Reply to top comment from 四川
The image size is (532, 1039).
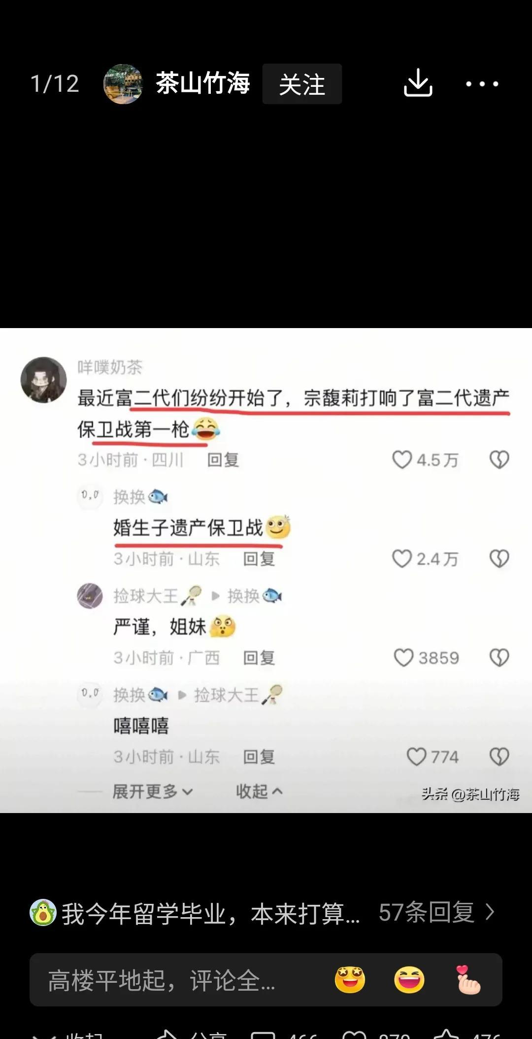[223, 460]
